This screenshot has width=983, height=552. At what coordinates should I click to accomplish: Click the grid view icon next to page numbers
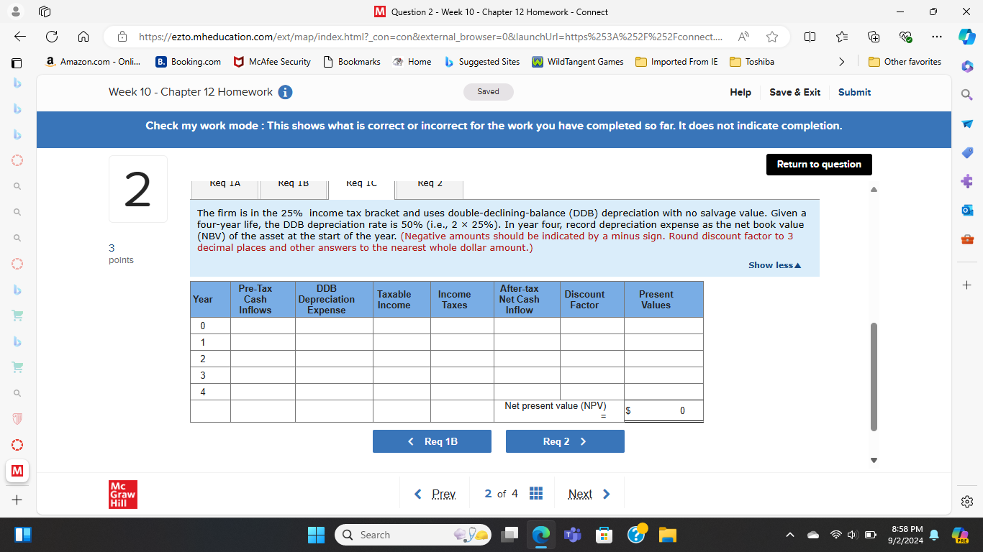(x=536, y=493)
